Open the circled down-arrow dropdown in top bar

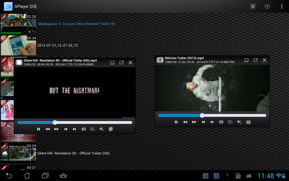click(267, 6)
